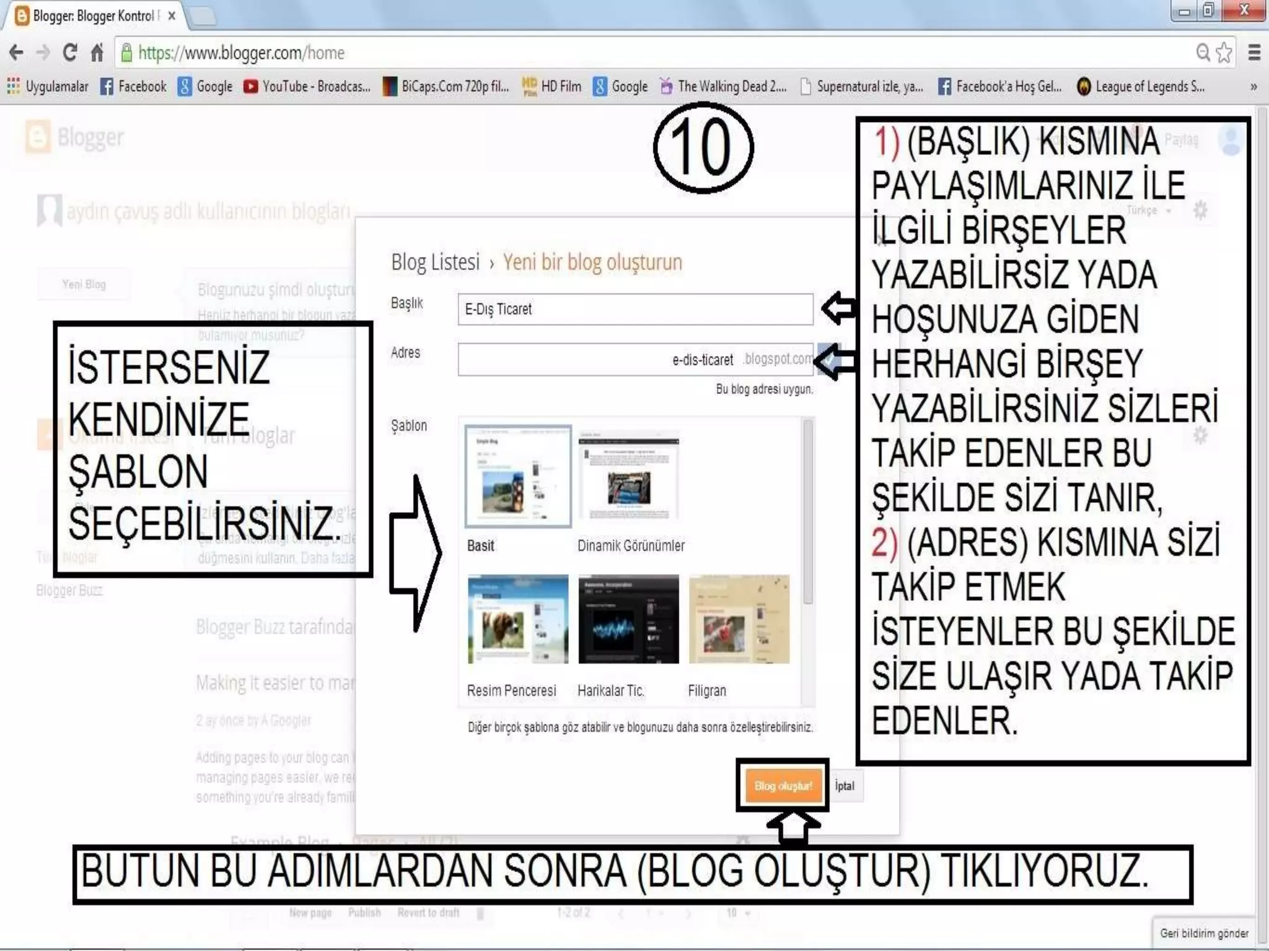This screenshot has height=951, width=1269.
Task: Go back with the browser back arrow
Action: tap(16, 53)
